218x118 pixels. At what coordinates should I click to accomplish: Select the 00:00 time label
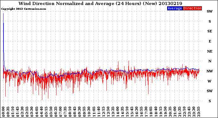coord(3,112)
